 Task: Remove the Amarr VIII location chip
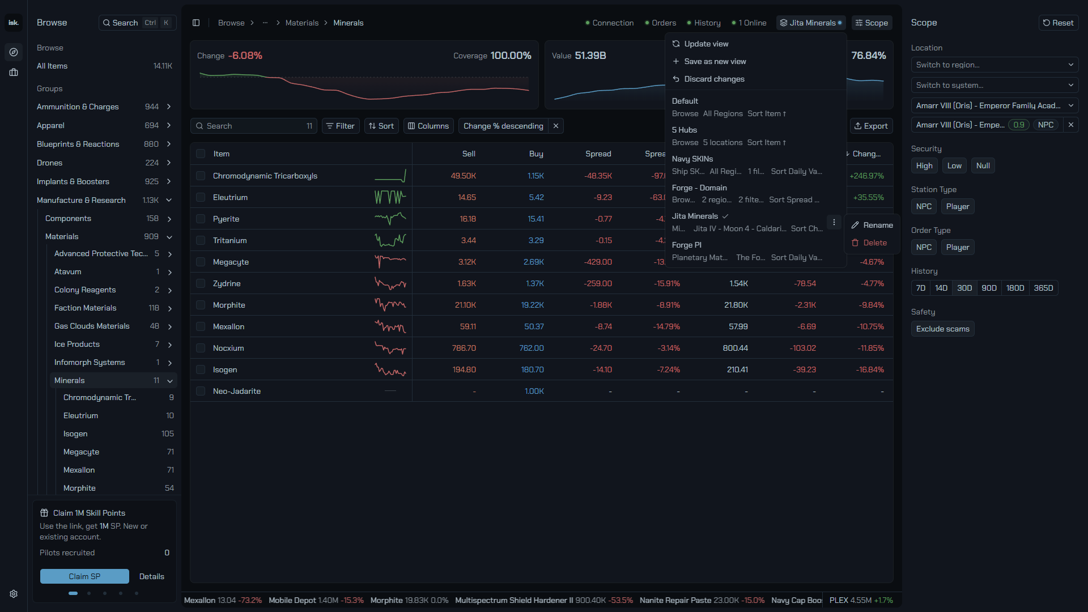pyautogui.click(x=1071, y=125)
